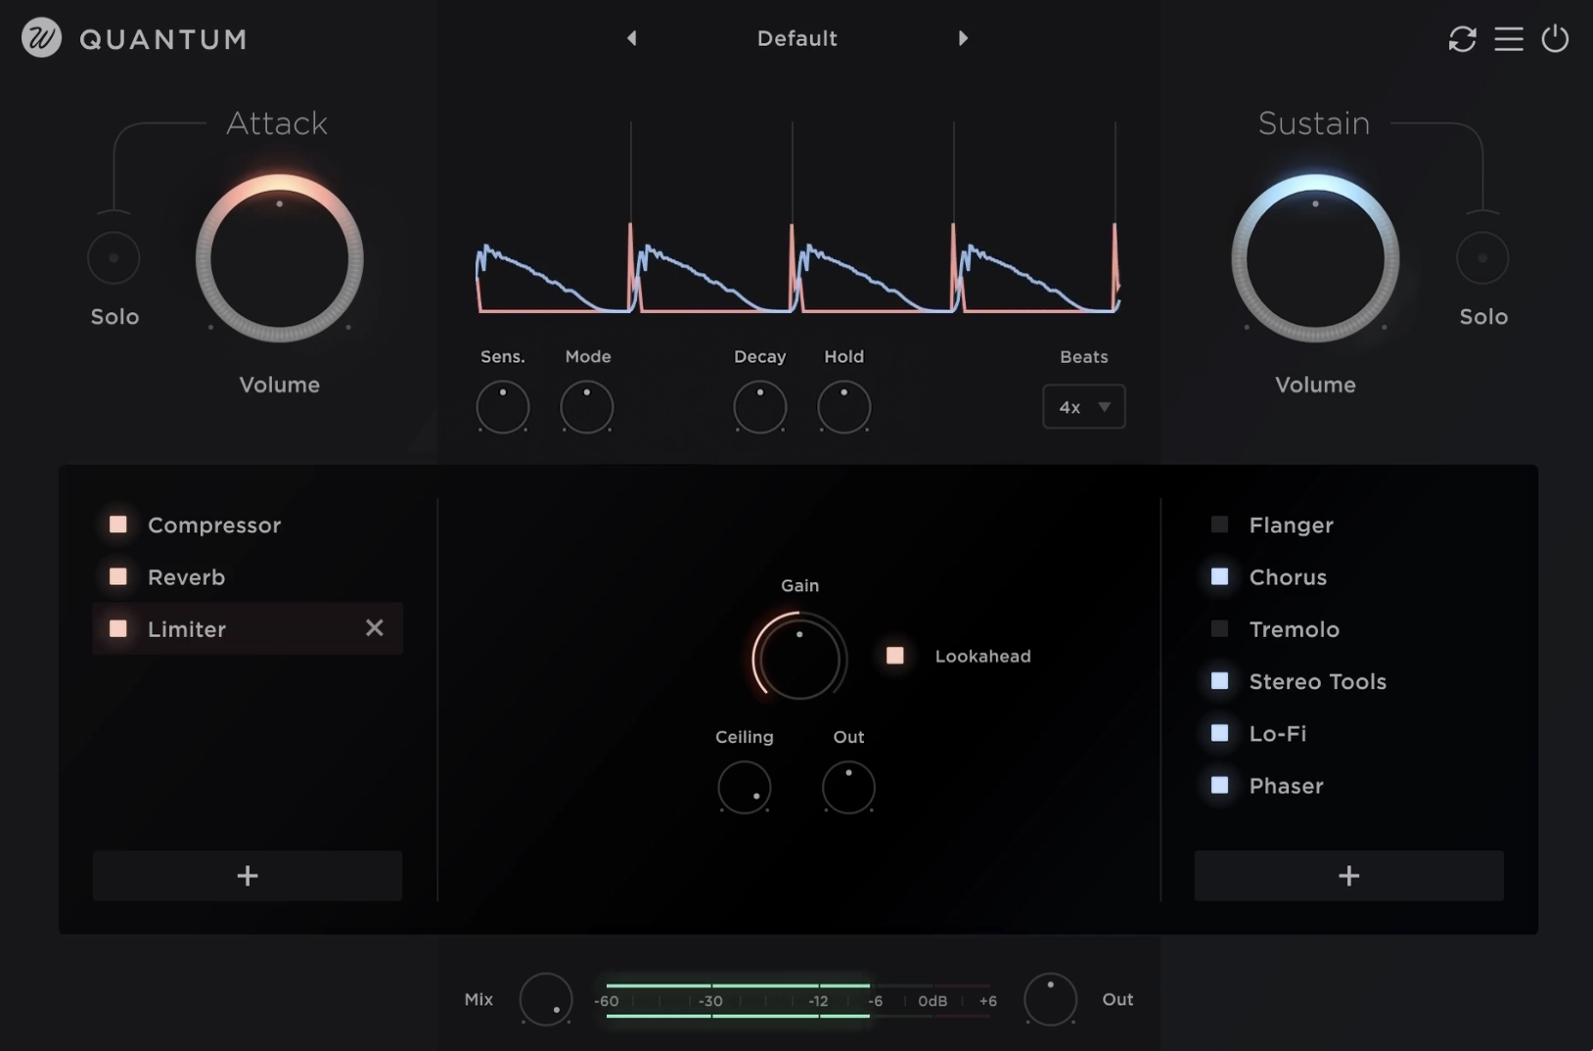This screenshot has width=1593, height=1051.
Task: Disable the Reverb effect checkbox
Action: (x=118, y=576)
